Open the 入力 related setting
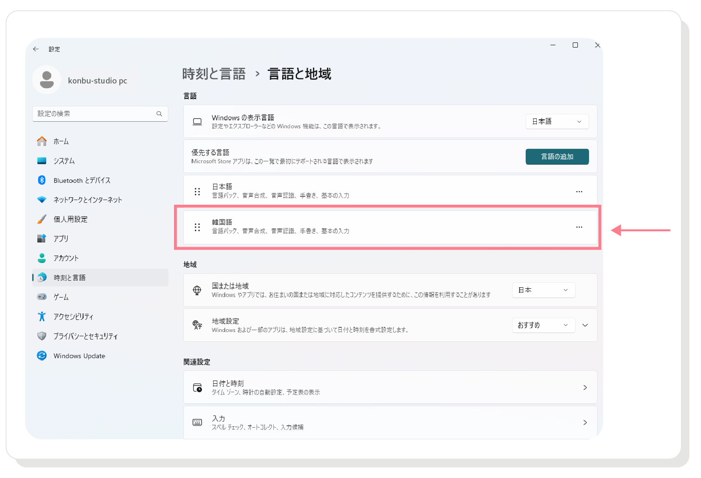The height and width of the screenshot is (478, 701). point(390,423)
